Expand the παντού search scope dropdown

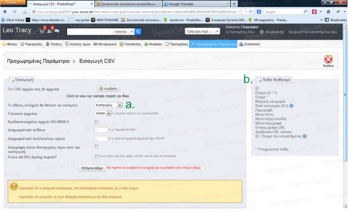124,32
